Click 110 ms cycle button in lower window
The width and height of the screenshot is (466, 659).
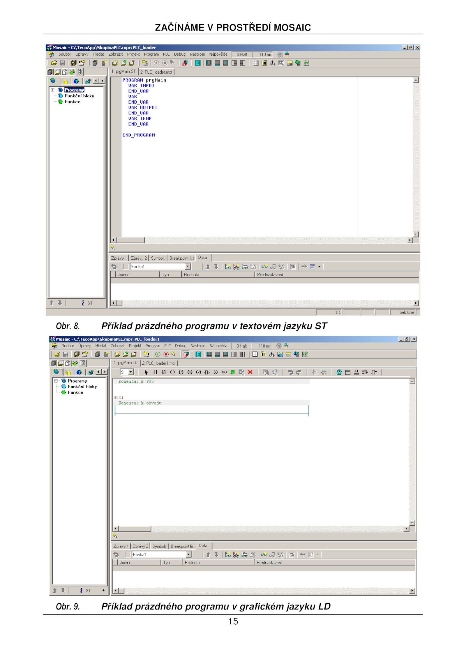click(262, 346)
